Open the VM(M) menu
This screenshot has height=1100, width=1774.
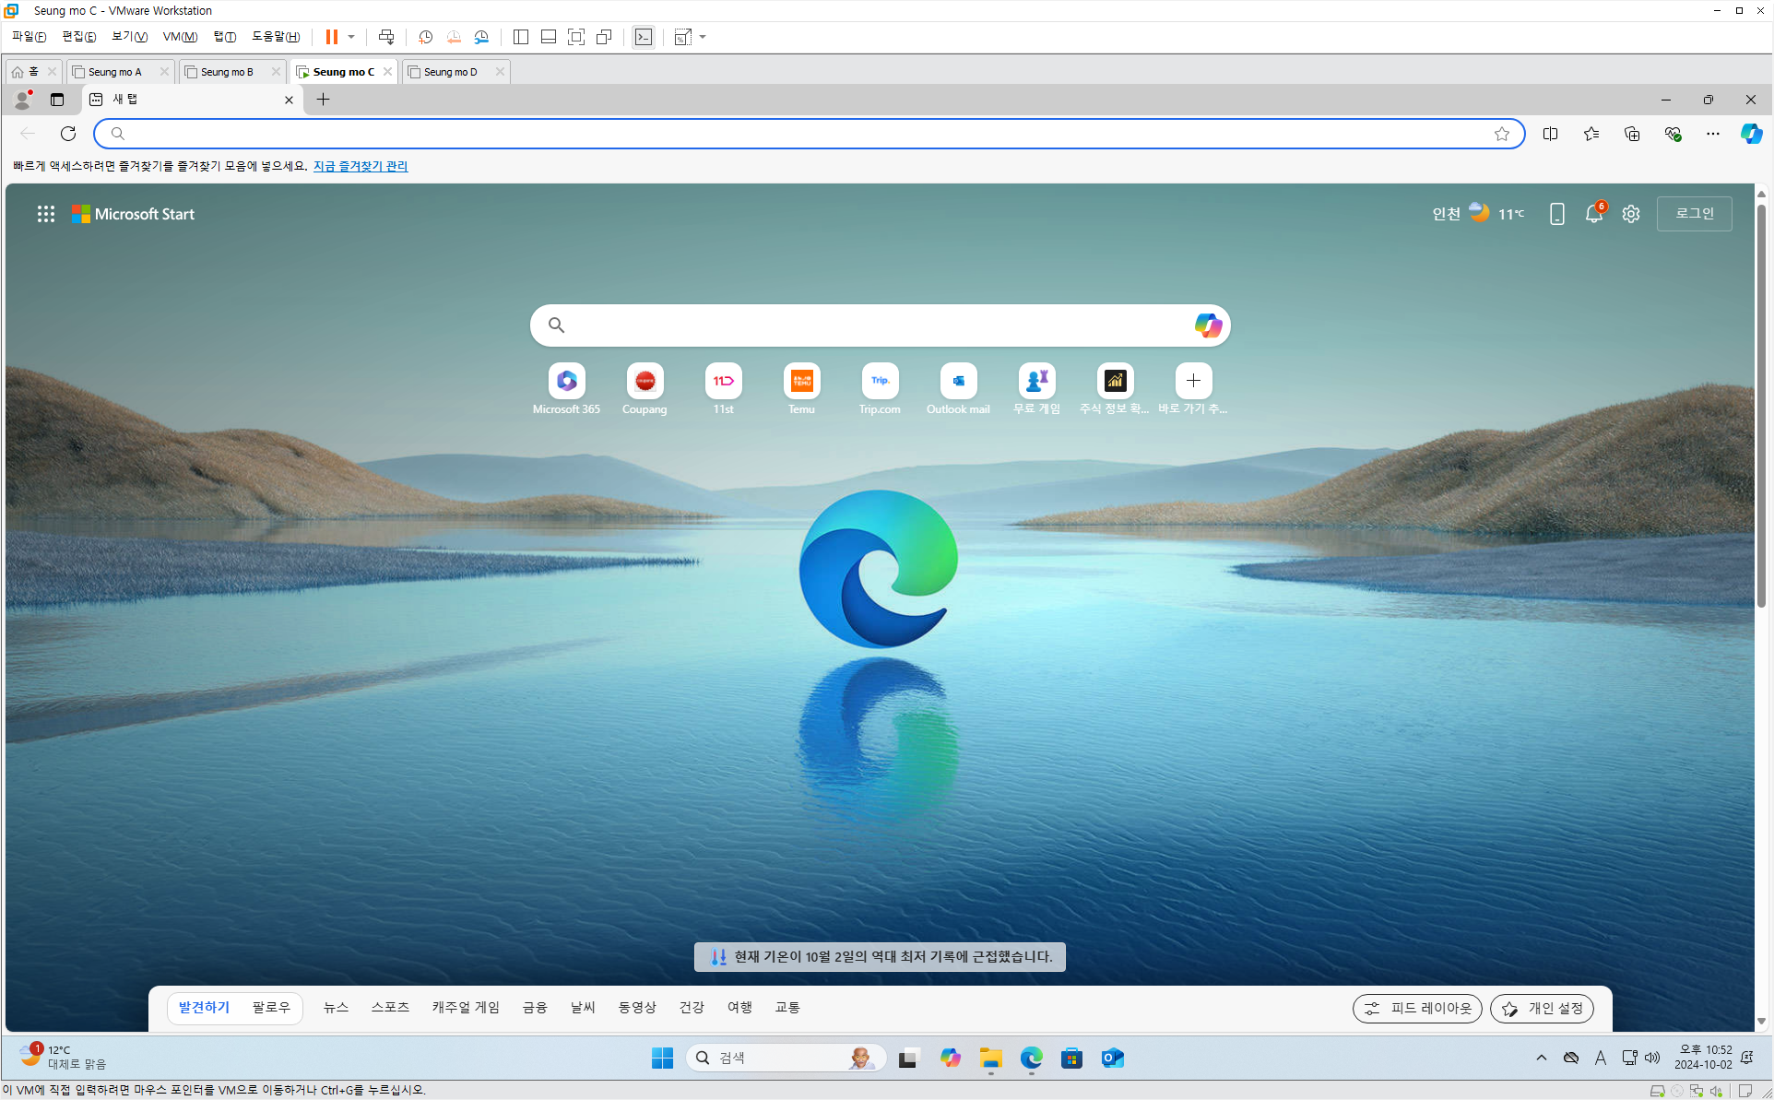pos(180,37)
